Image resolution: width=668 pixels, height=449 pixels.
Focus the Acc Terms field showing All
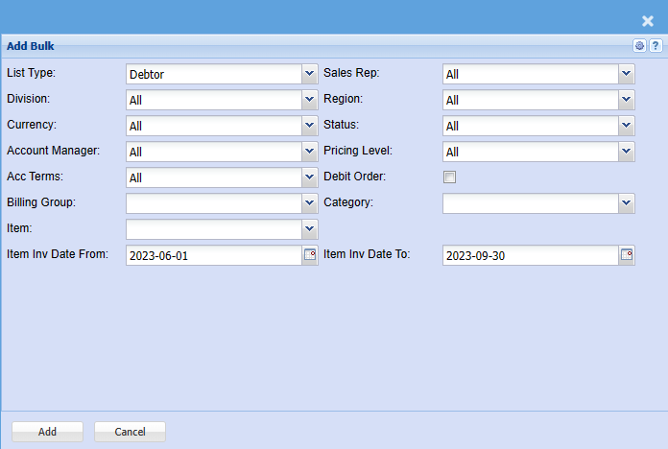pyautogui.click(x=214, y=177)
